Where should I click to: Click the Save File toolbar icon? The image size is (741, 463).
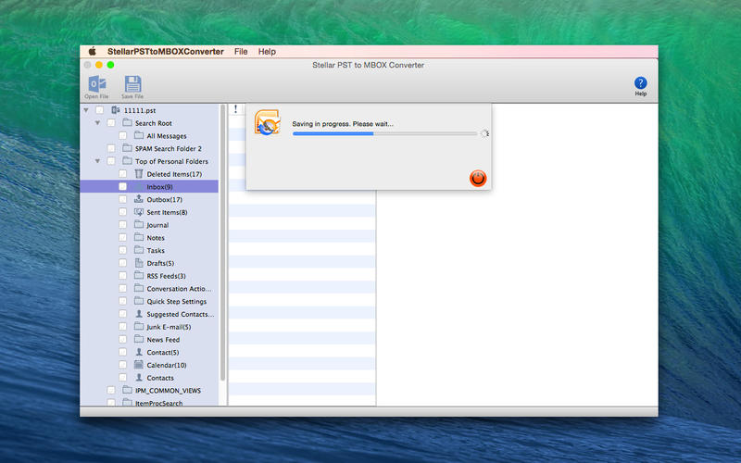(132, 84)
